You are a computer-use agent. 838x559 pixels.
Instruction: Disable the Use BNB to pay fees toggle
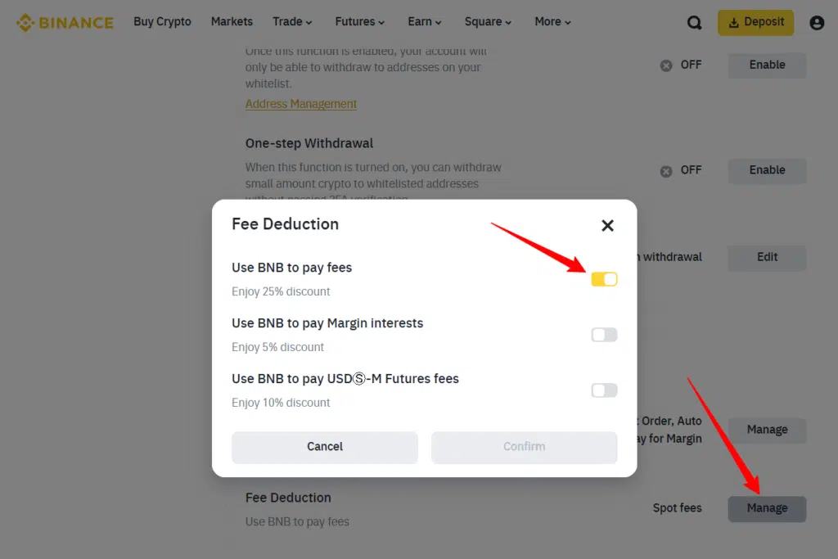[604, 279]
